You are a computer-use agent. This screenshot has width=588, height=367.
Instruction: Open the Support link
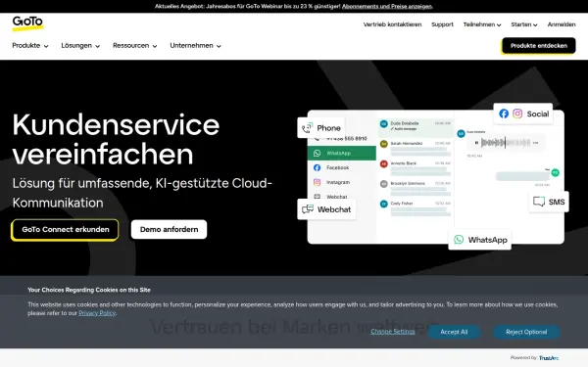(x=442, y=24)
